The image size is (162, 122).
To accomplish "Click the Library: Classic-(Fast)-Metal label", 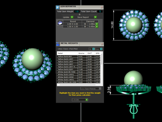I will click(x=67, y=49).
